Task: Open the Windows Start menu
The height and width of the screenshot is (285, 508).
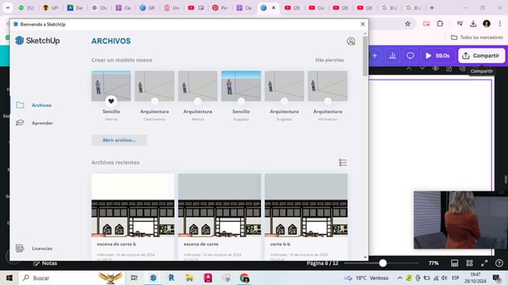Action: coord(9,278)
